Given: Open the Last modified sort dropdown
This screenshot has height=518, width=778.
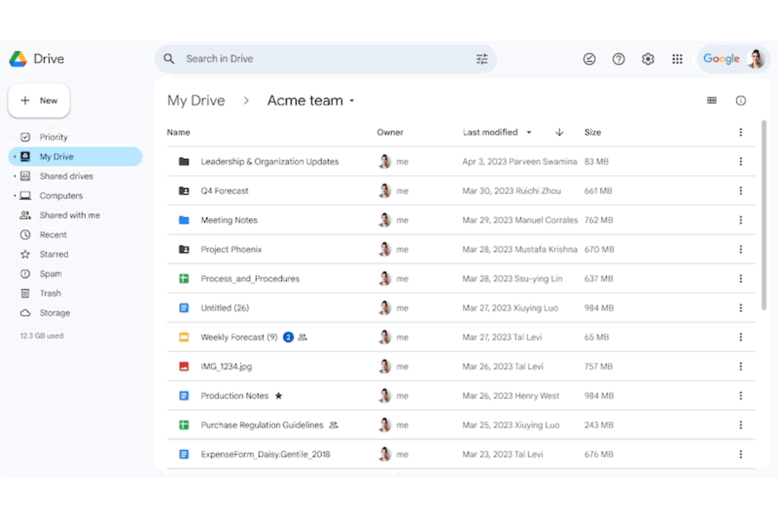Looking at the screenshot, I should pyautogui.click(x=529, y=132).
